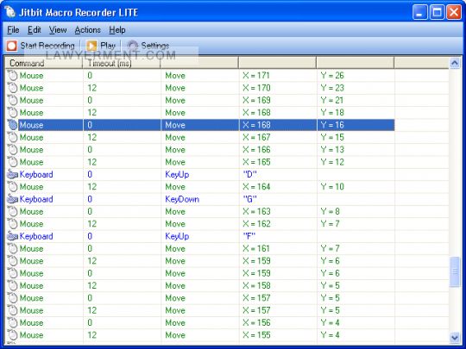The image size is (466, 349).
Task: Click the Settings toolbar label
Action: click(x=155, y=46)
